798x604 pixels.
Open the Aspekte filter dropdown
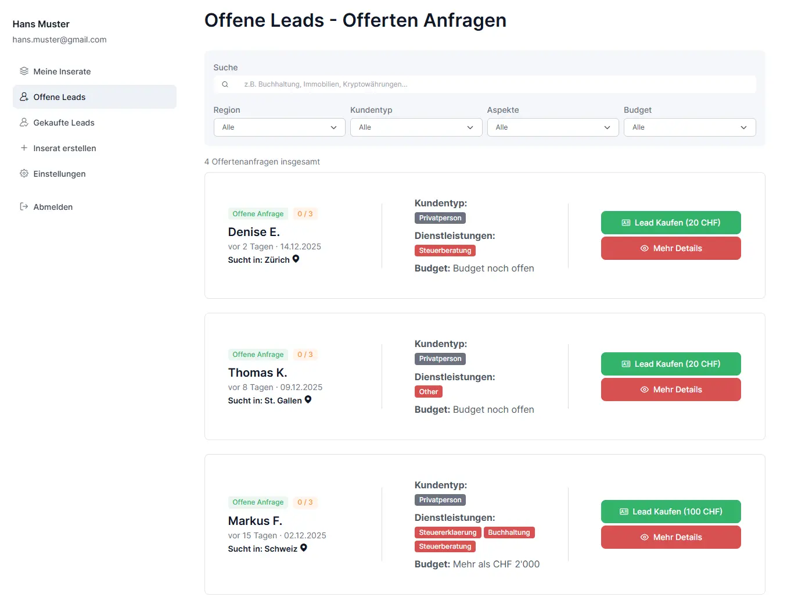click(553, 127)
